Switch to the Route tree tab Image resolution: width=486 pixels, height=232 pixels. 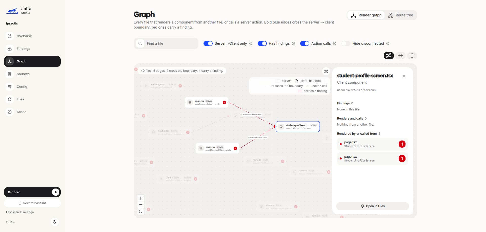pos(401,15)
